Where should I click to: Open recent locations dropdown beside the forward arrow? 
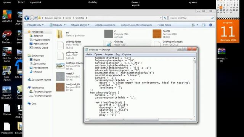tap(36, 18)
